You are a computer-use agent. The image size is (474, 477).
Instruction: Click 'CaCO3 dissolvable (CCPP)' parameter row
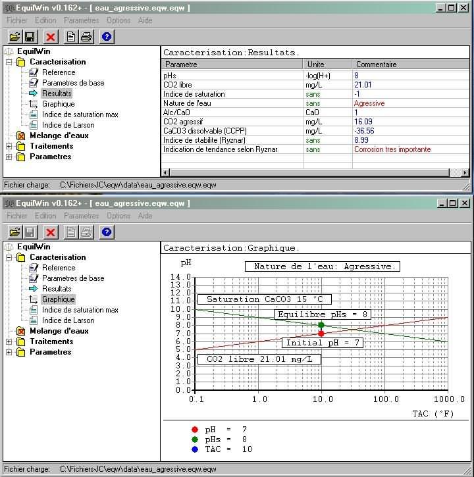coord(315,131)
